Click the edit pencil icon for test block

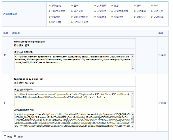click(x=159, y=103)
